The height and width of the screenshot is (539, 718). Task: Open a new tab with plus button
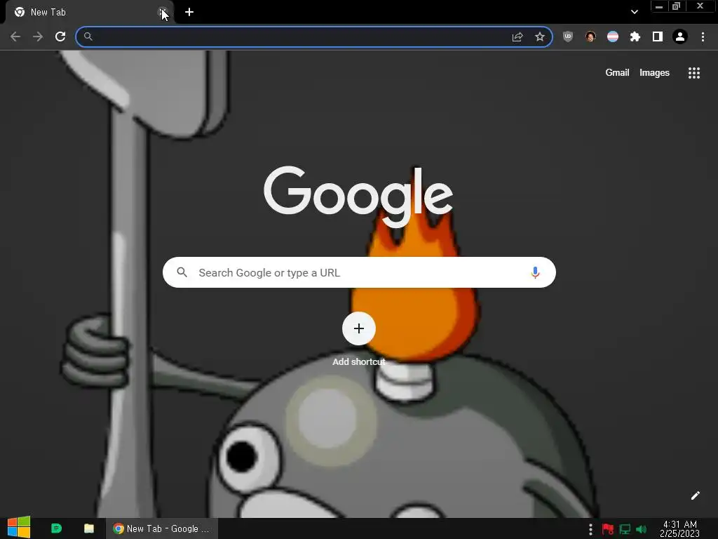click(x=189, y=13)
